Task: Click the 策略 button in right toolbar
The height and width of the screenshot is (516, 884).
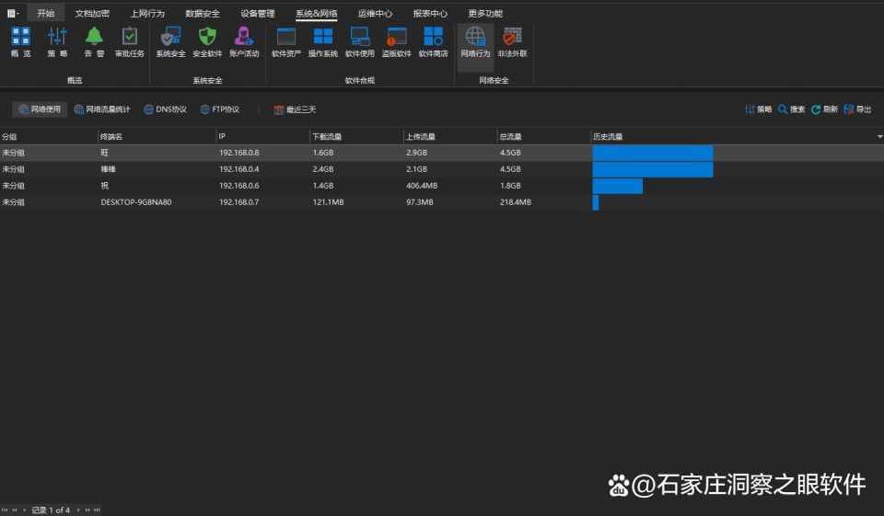Action: pyautogui.click(x=758, y=109)
